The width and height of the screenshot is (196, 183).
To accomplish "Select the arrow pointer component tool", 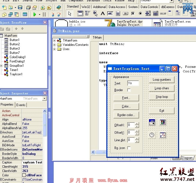I will coord(70,13).
